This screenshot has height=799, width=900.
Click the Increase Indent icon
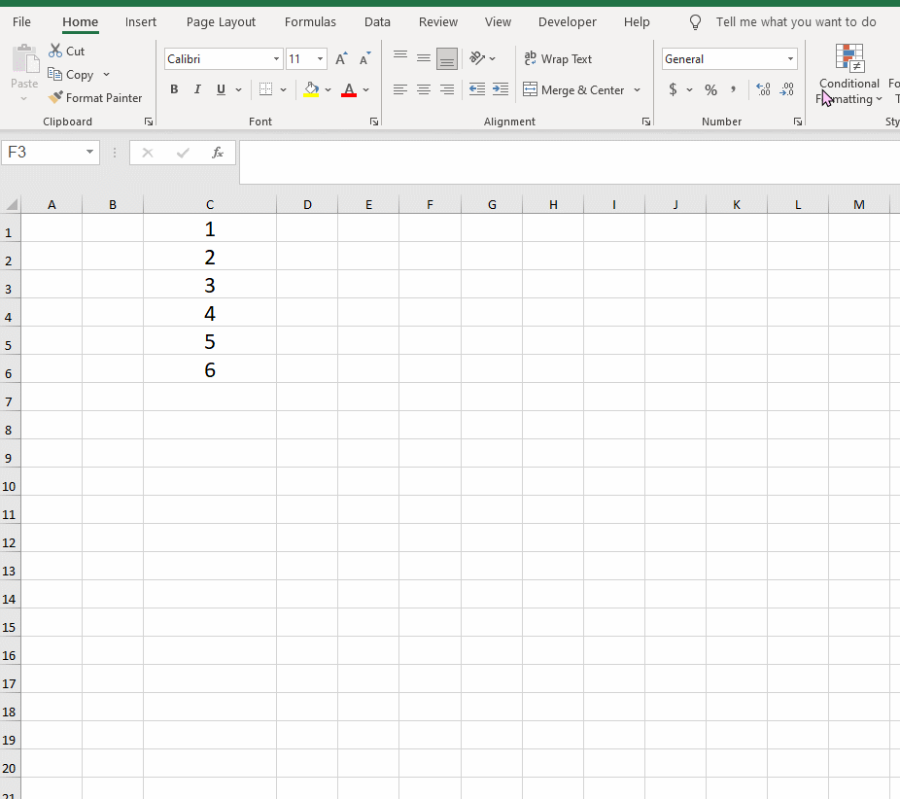coord(501,89)
